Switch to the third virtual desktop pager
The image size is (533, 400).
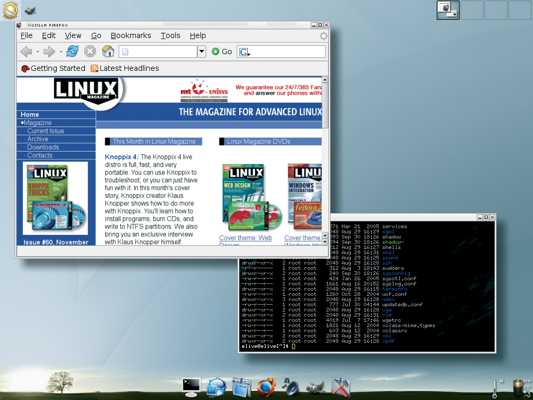[x=496, y=10]
